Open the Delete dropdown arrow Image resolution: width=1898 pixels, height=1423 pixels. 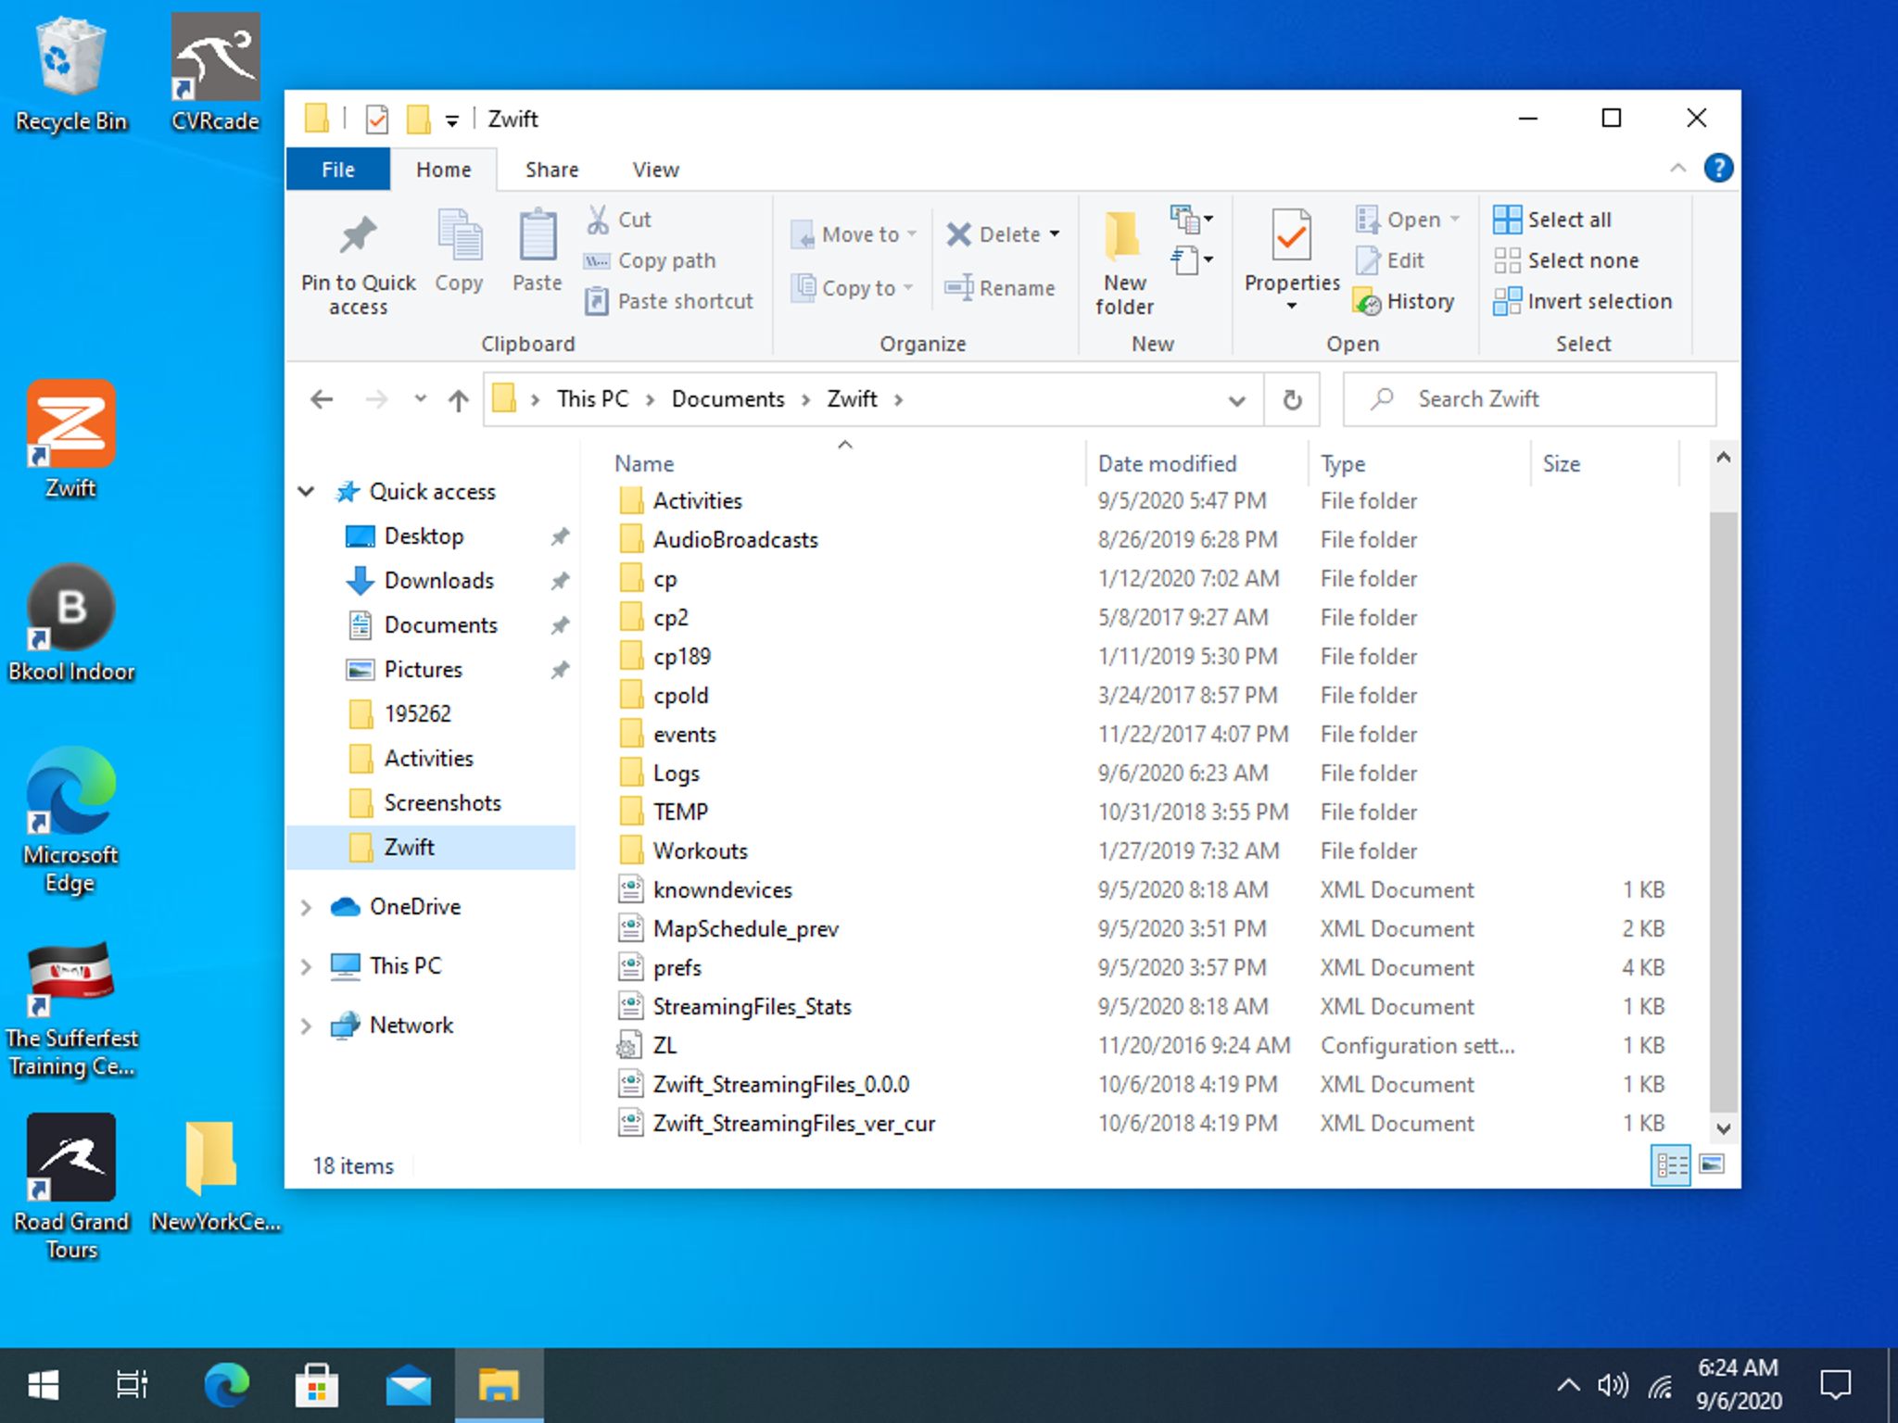coord(1055,234)
